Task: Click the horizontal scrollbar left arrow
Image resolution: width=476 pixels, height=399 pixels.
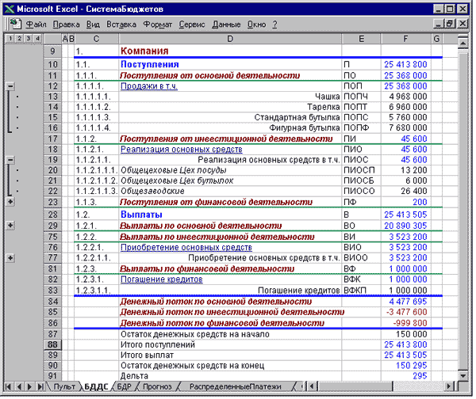Action: click(x=312, y=386)
